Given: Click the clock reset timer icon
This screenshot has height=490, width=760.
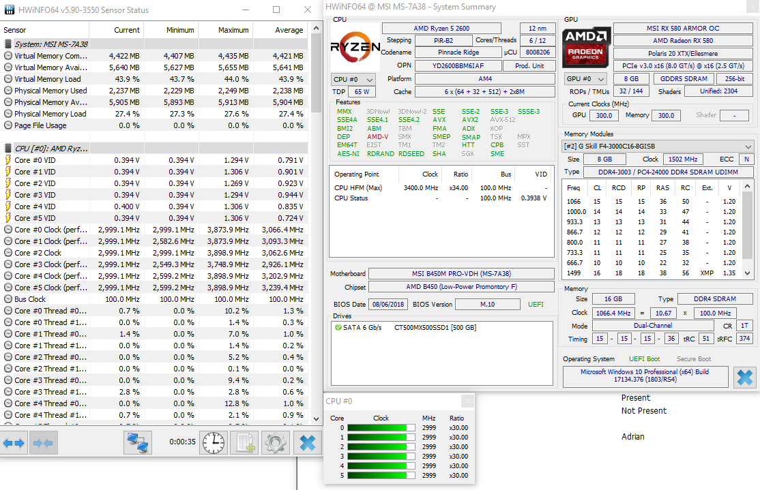Looking at the screenshot, I should point(214,443).
